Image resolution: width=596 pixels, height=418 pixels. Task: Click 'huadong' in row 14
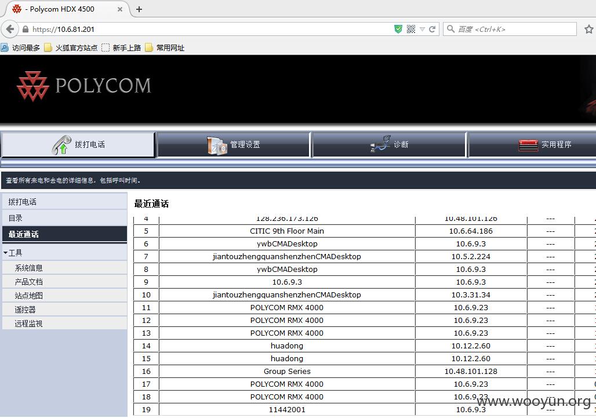(287, 346)
